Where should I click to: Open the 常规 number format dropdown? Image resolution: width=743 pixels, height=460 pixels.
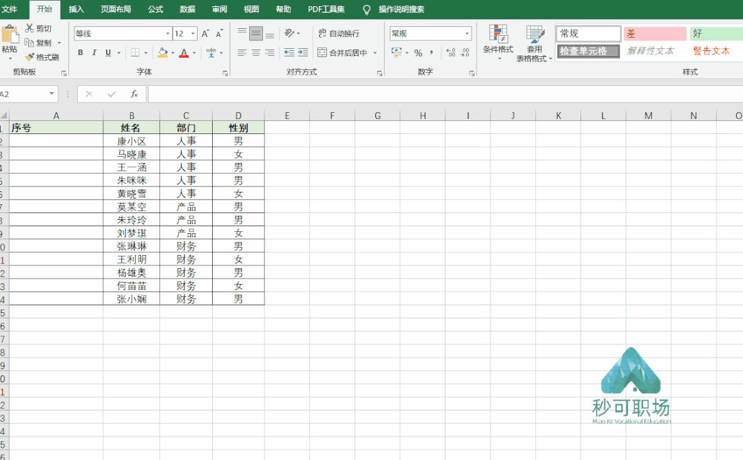pyautogui.click(x=467, y=32)
